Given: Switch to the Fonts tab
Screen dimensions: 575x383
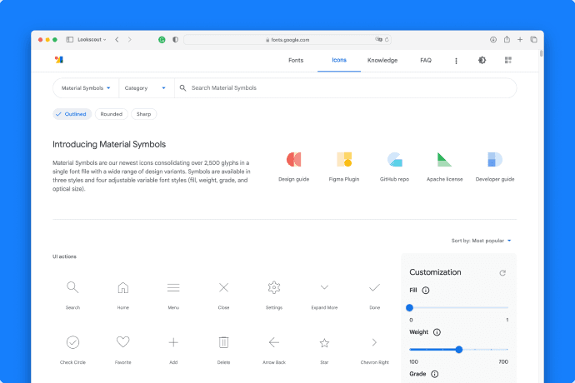Looking at the screenshot, I should 296,61.
